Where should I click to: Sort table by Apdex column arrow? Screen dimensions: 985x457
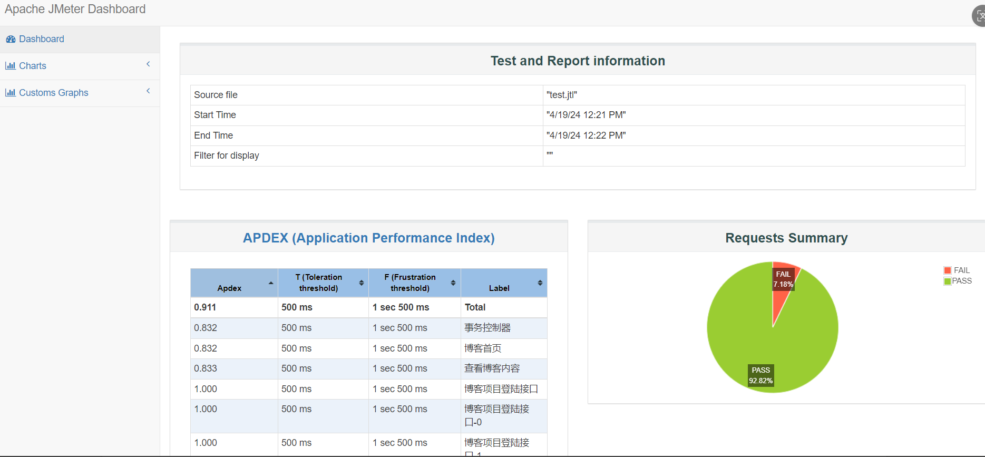click(271, 283)
